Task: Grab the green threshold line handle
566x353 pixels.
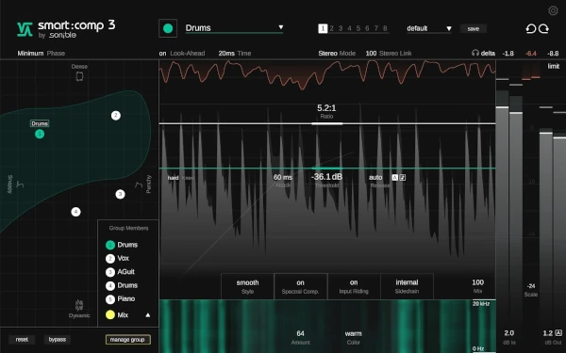Action: (326, 168)
